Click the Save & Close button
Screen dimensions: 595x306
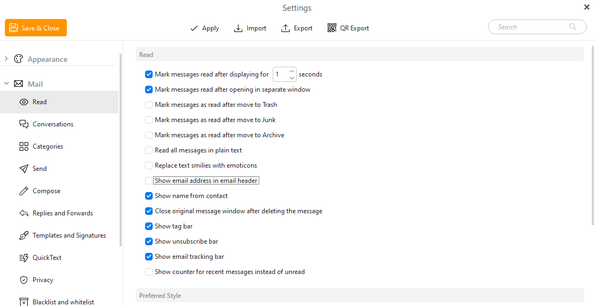[x=36, y=28]
